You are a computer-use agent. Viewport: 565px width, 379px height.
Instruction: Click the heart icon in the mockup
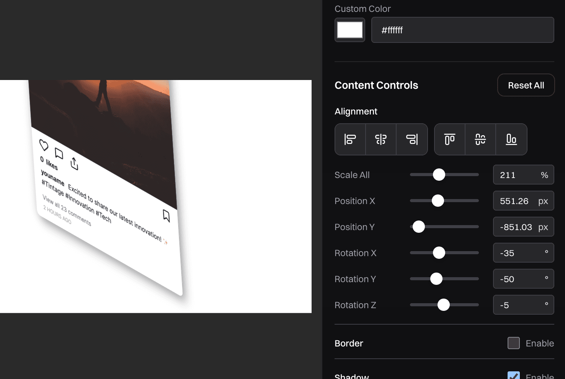[x=44, y=145]
